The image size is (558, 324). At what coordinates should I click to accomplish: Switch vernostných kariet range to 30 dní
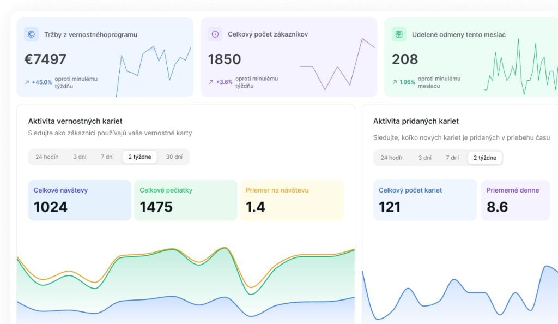click(174, 157)
